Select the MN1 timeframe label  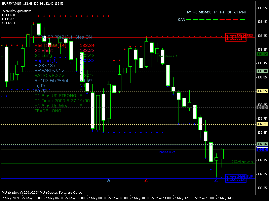click(242, 12)
